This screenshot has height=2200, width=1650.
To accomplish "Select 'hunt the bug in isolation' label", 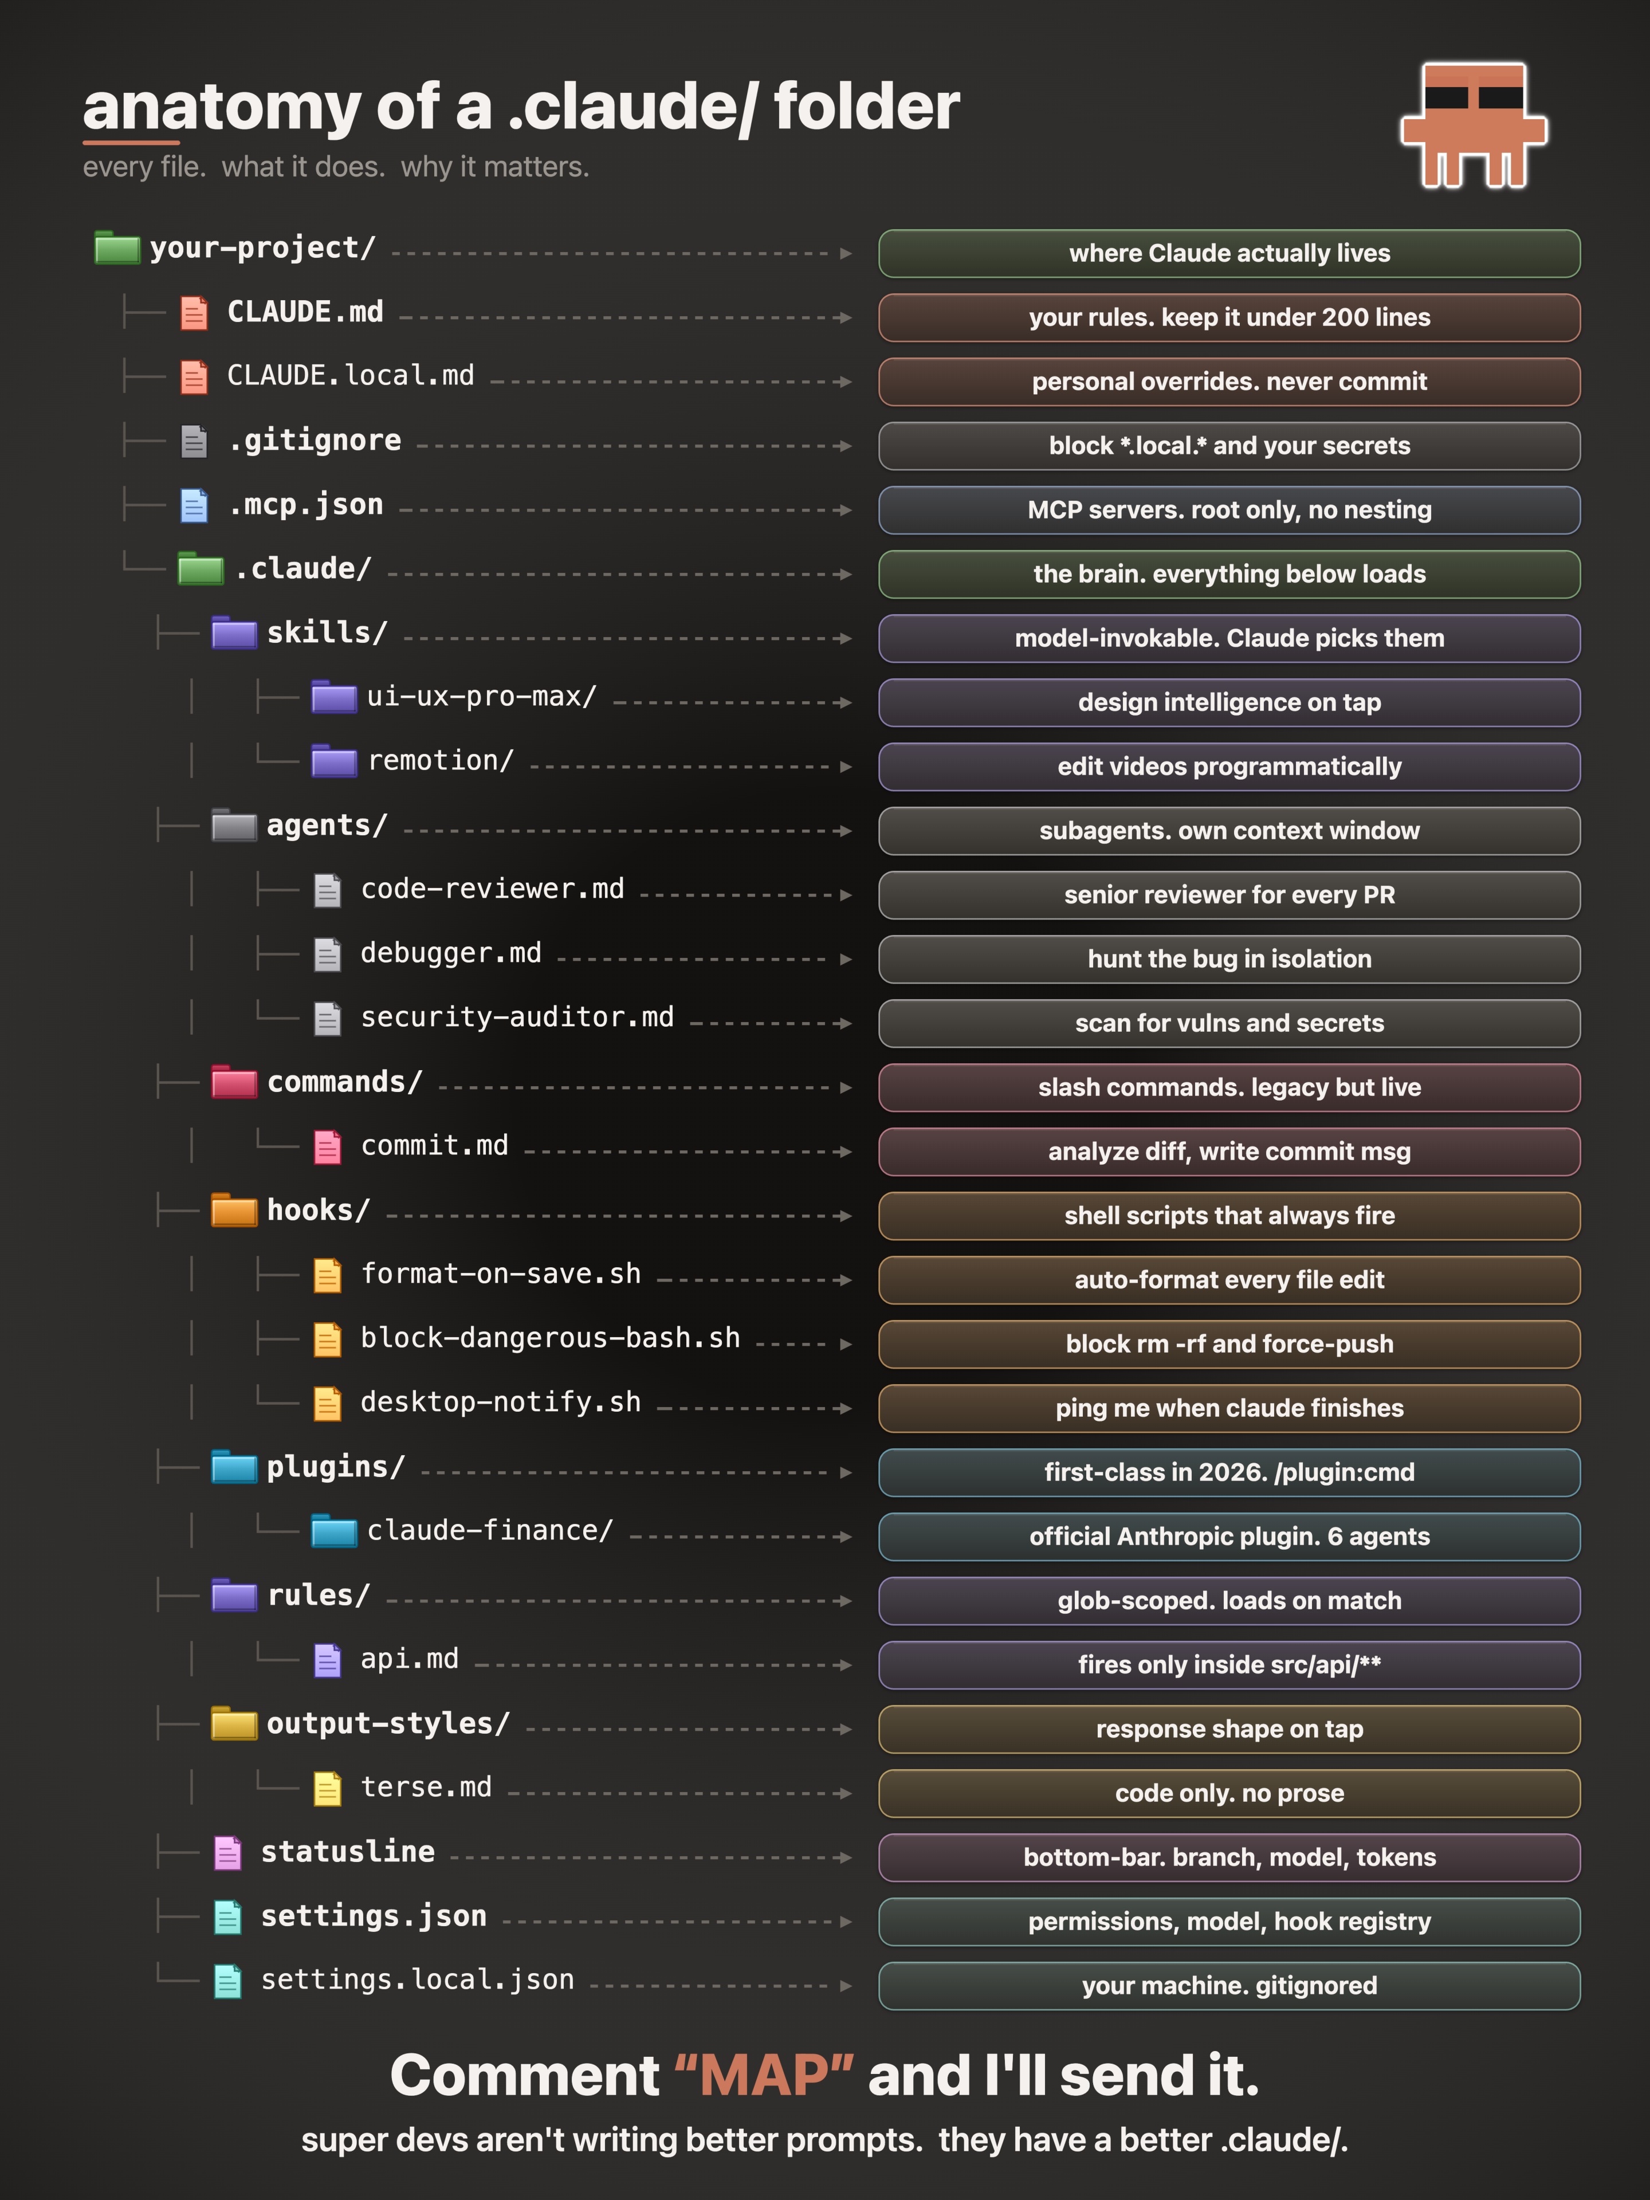I will (1229, 958).
